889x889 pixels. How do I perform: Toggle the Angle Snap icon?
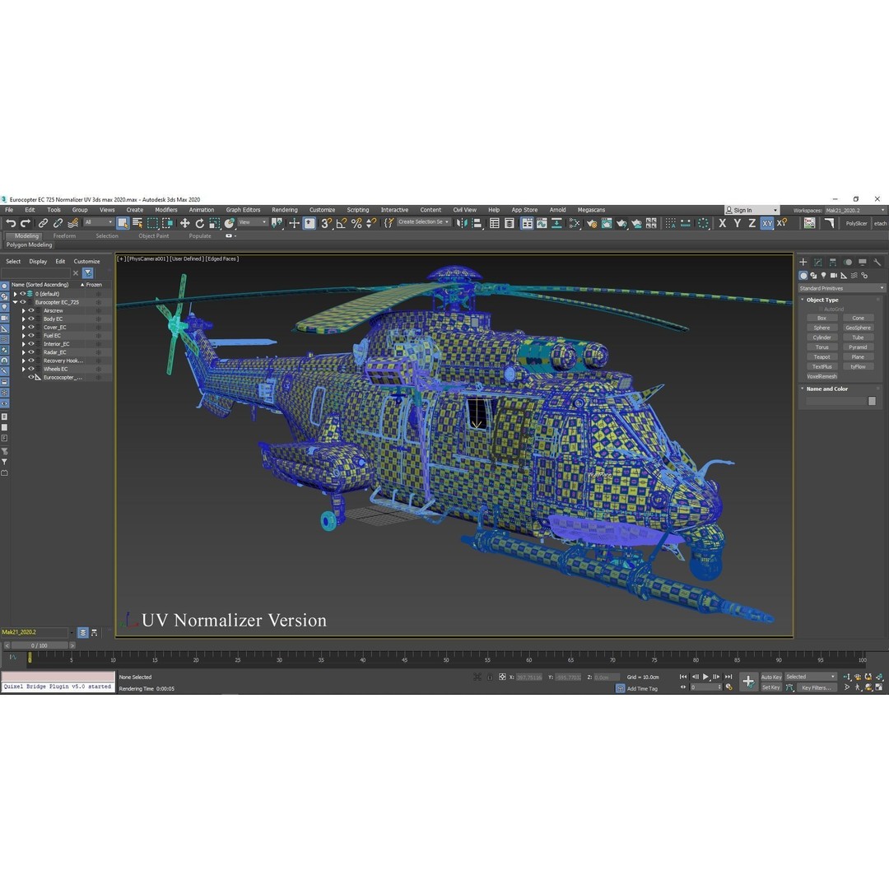tap(341, 223)
